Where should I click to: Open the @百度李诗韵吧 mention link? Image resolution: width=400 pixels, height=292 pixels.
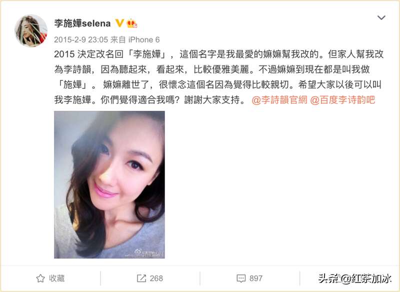coord(342,100)
